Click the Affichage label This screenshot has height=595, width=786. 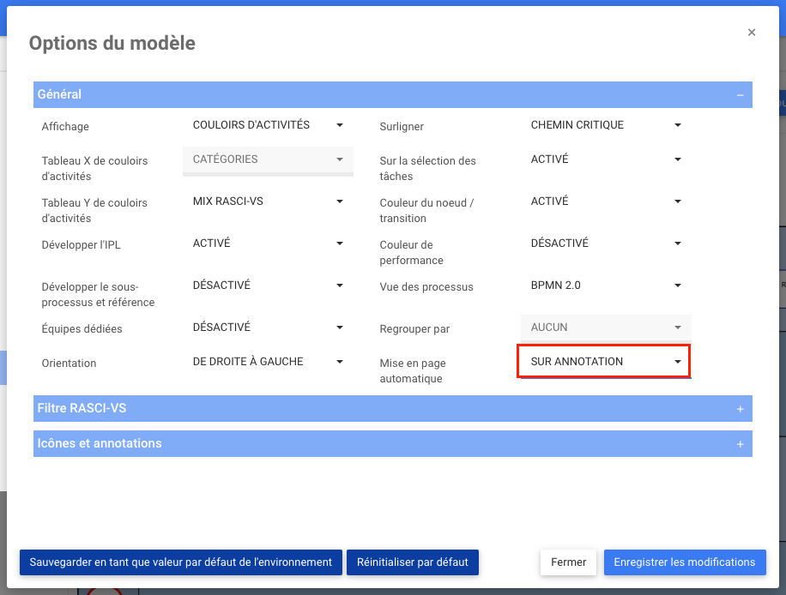pyautogui.click(x=65, y=127)
